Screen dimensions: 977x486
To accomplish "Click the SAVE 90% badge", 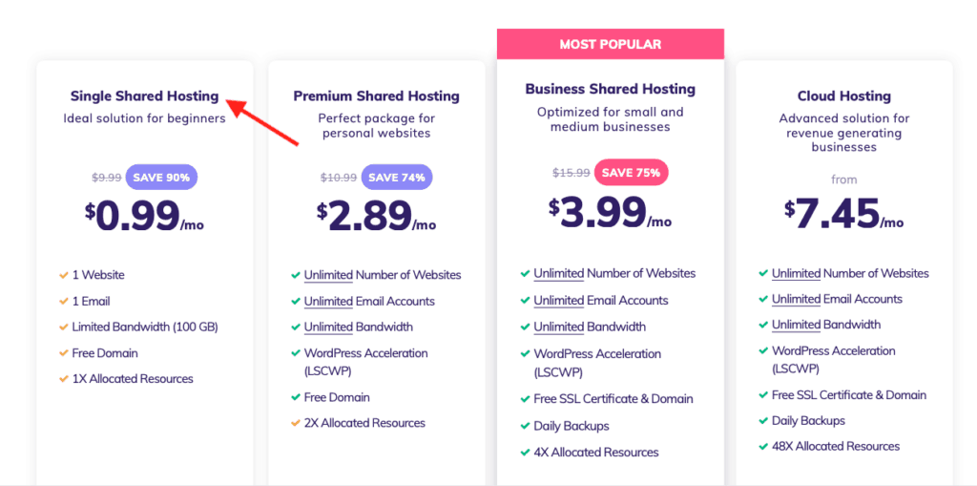I will pos(161,178).
